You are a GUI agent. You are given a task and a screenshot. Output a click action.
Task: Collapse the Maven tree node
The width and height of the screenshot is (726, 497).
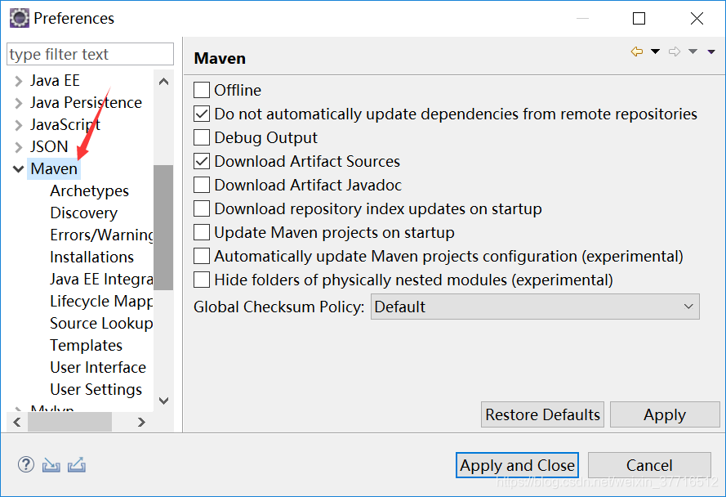coord(18,169)
